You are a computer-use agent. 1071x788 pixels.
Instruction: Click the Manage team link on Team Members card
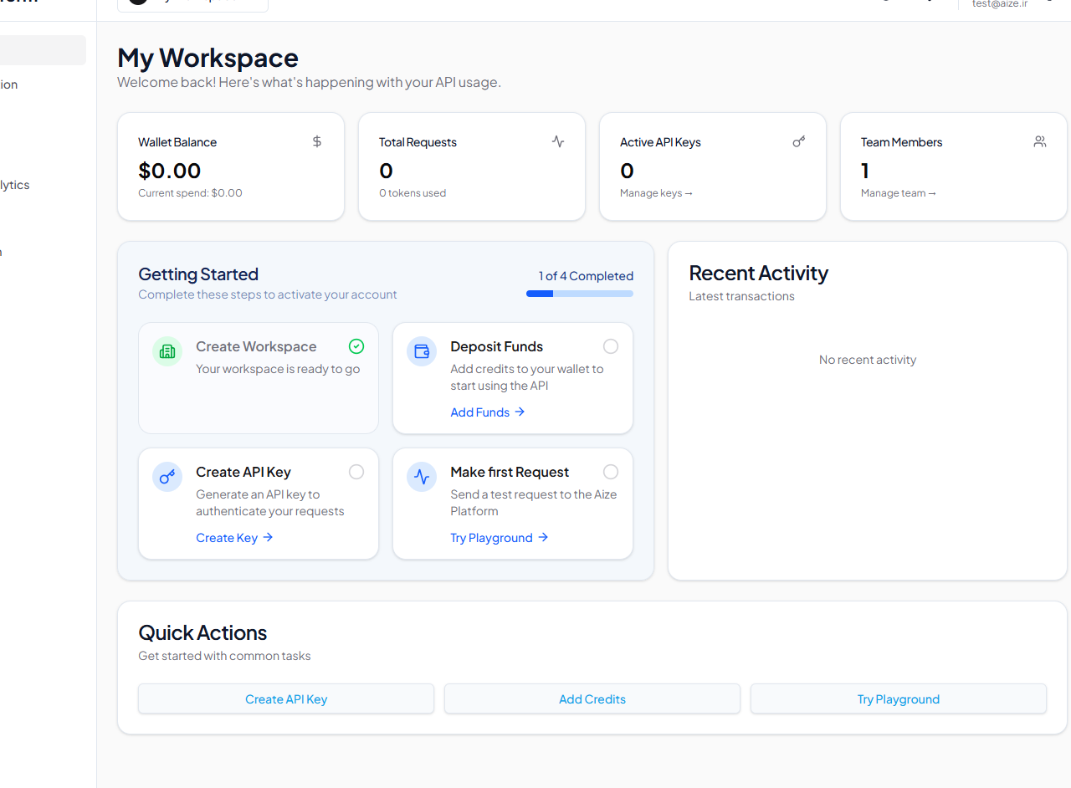pos(898,192)
